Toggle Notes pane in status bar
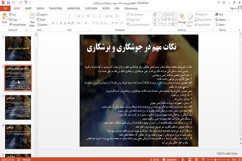This screenshot has width=242, height=161. pyautogui.click(x=154, y=160)
